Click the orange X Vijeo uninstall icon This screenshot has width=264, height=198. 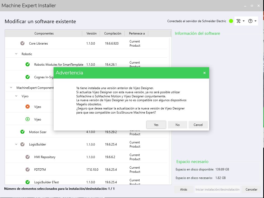coord(28,107)
